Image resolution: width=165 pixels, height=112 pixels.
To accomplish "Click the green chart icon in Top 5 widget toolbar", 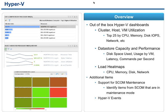I will (x=6, y=20).
